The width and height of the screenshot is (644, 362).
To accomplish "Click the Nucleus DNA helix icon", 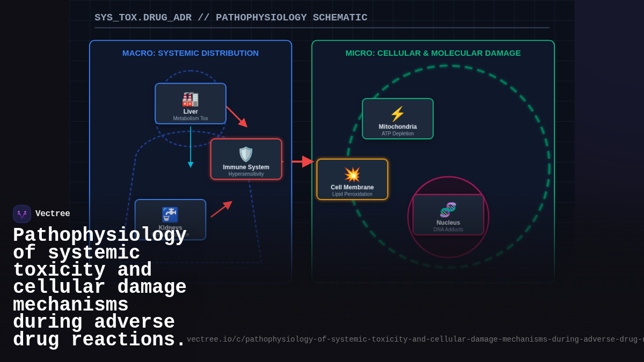I will (448, 211).
